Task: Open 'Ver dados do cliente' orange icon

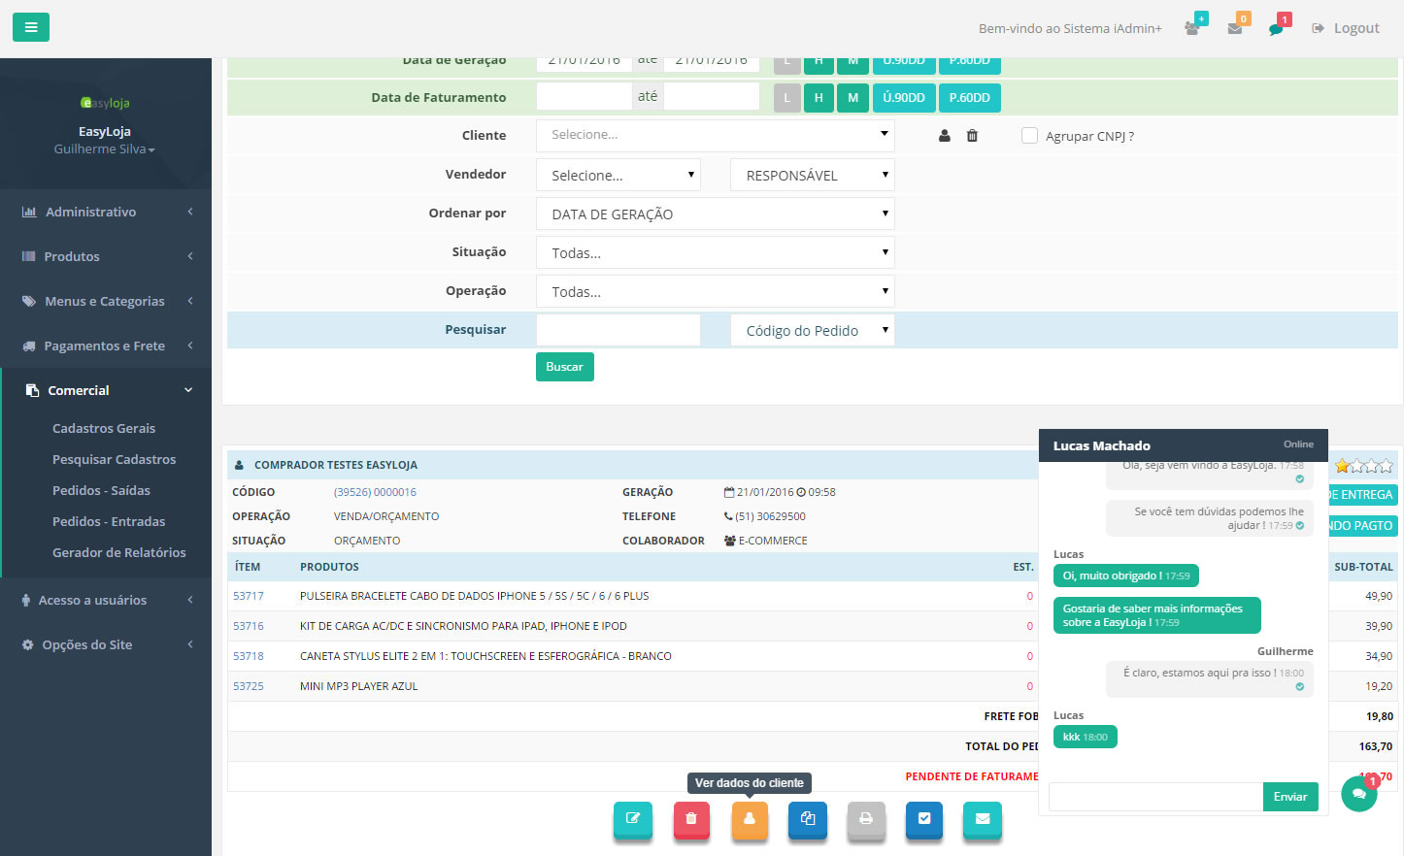Action: [x=750, y=820]
